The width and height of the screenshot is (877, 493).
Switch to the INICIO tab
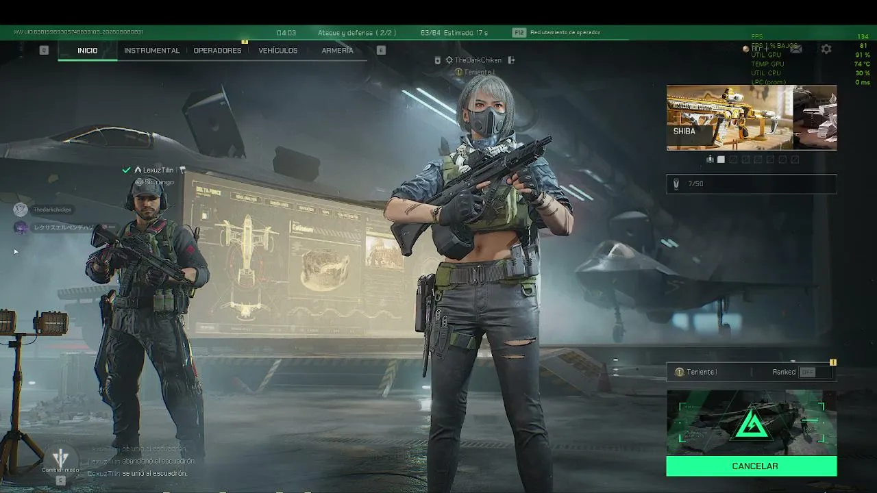[x=87, y=50]
